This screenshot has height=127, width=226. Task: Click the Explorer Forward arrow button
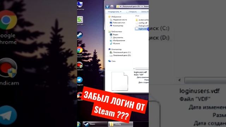pos(112,6)
